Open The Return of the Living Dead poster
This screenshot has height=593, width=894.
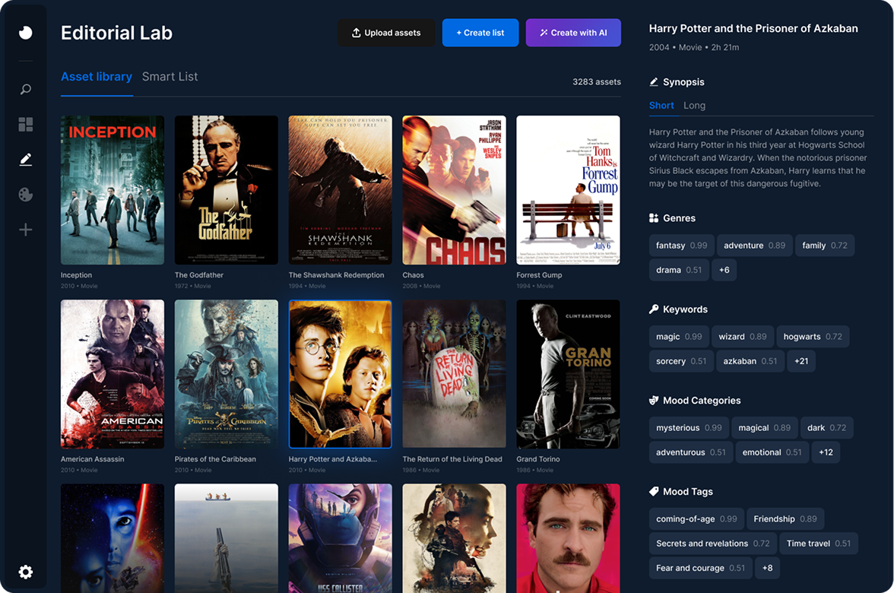coord(455,374)
